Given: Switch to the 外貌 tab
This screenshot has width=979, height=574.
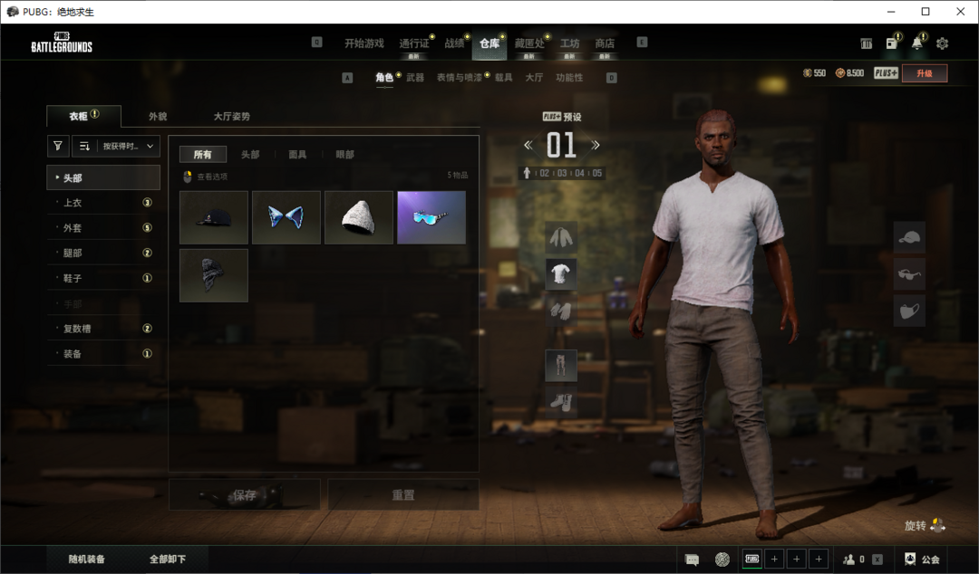Looking at the screenshot, I should coord(158,117).
